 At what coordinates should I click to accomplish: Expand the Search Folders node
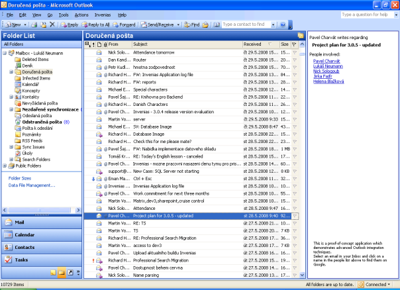(11, 160)
